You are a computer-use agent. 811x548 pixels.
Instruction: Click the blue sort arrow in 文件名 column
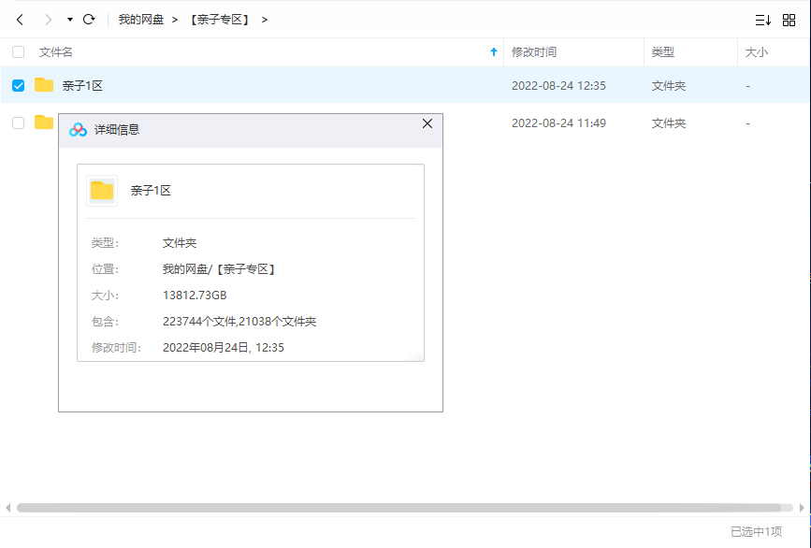(494, 52)
